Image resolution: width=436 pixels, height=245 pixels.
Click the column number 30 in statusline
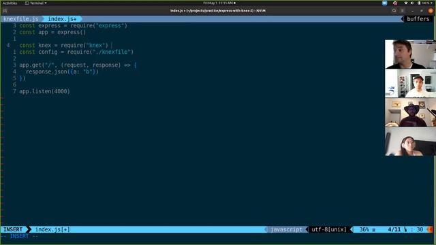click(420, 229)
